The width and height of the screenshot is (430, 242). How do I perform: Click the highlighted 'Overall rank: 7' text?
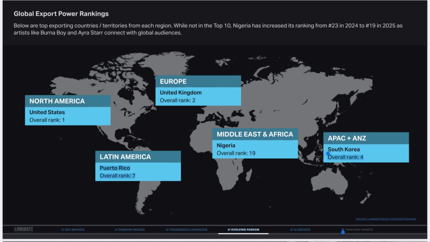pyautogui.click(x=117, y=176)
